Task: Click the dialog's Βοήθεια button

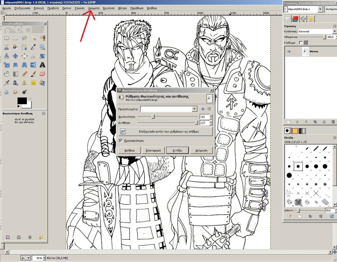Action: click(x=129, y=150)
